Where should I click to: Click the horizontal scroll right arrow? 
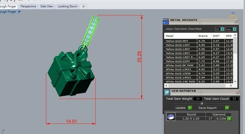[231, 86]
